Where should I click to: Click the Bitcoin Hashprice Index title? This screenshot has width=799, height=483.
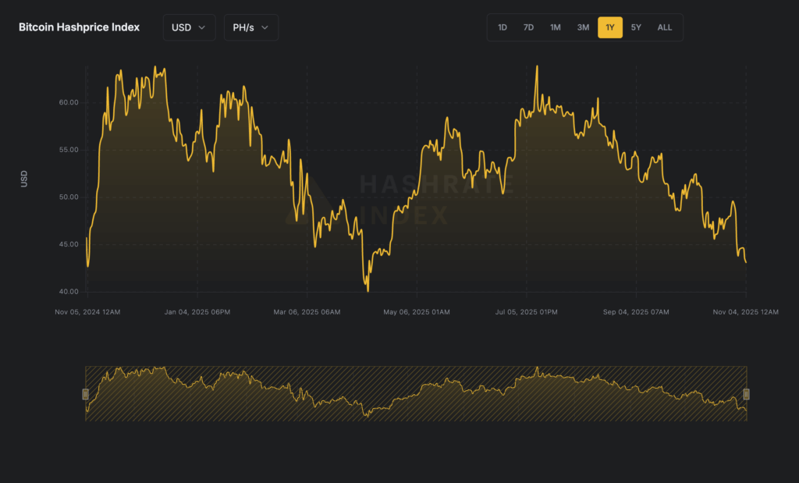(79, 27)
